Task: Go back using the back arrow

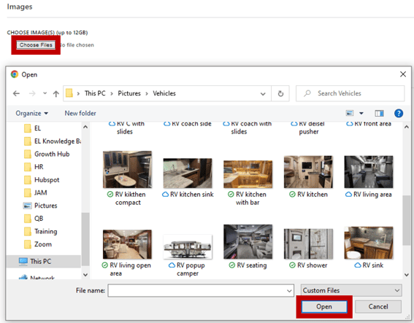Action: (x=16, y=93)
